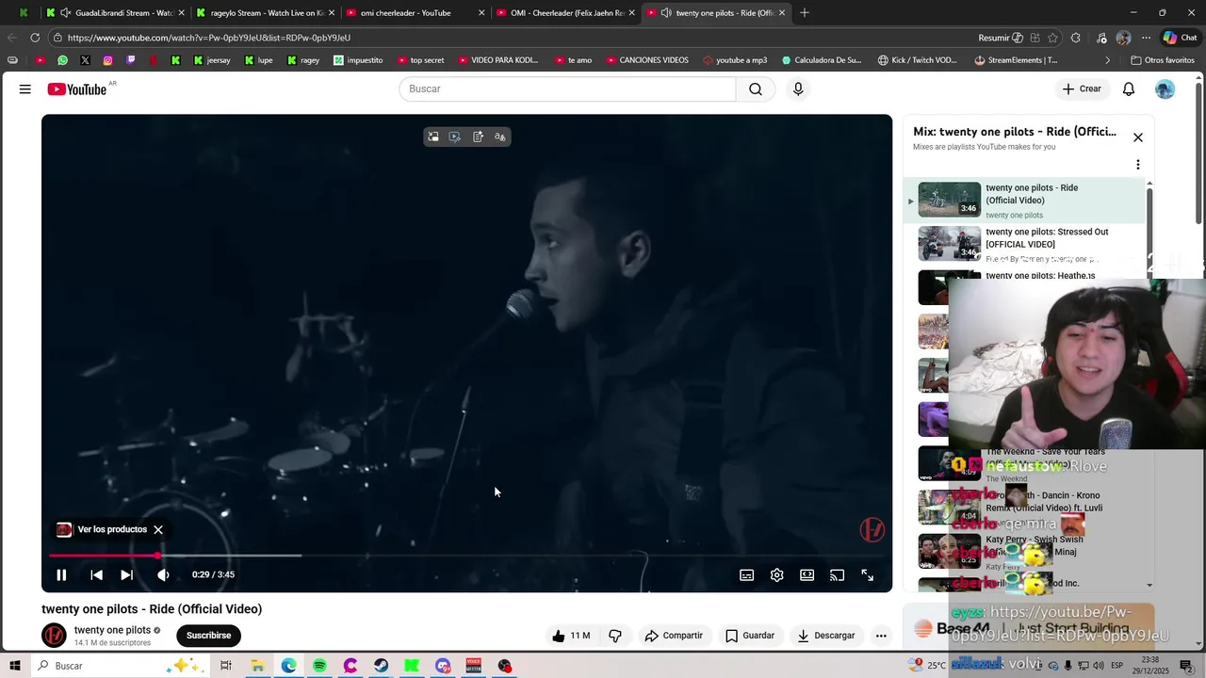Open the YouTube account avatar menu
The height and width of the screenshot is (678, 1206).
1165,89
